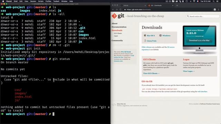Click the Linux penguin icon
Screen dimensions: 221x124
(x=145, y=41)
